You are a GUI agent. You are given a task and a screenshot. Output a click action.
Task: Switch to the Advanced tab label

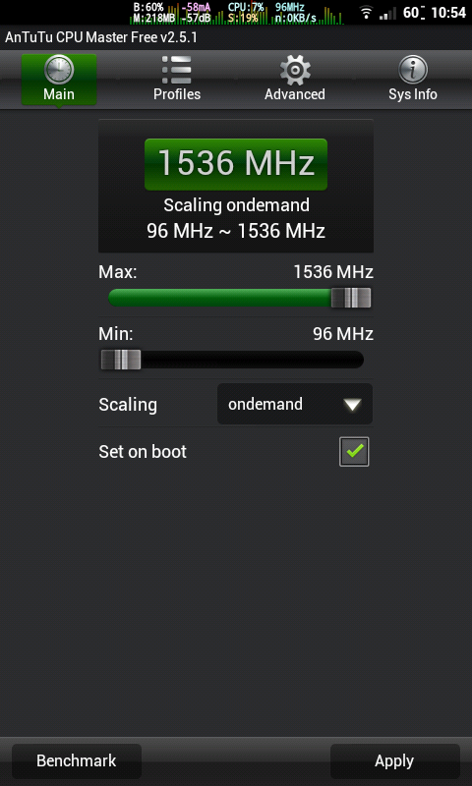[295, 94]
